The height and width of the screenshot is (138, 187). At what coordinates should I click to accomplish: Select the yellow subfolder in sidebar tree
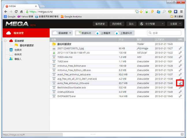pyautogui.click(x=24, y=46)
